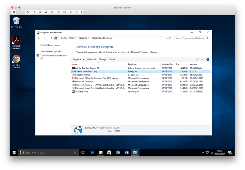Image resolution: width=245 pixels, height=170 pixels.
Task: Launch Word from the taskbar
Action: (x=126, y=153)
